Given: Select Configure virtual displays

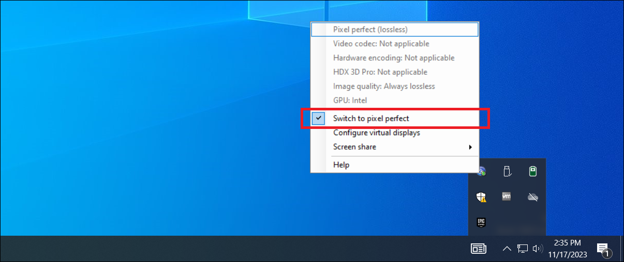Looking at the screenshot, I should click(376, 133).
